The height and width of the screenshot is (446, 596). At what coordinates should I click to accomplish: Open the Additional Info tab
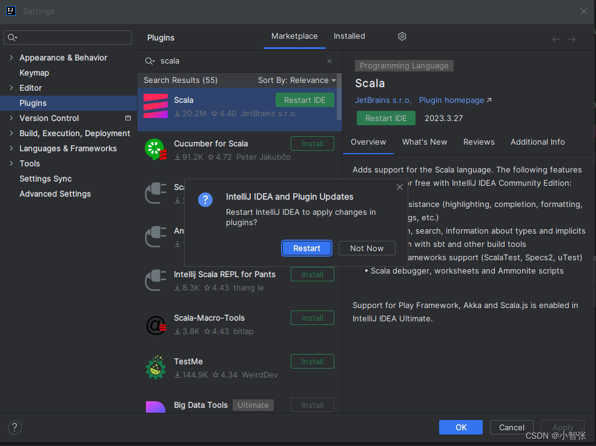537,142
